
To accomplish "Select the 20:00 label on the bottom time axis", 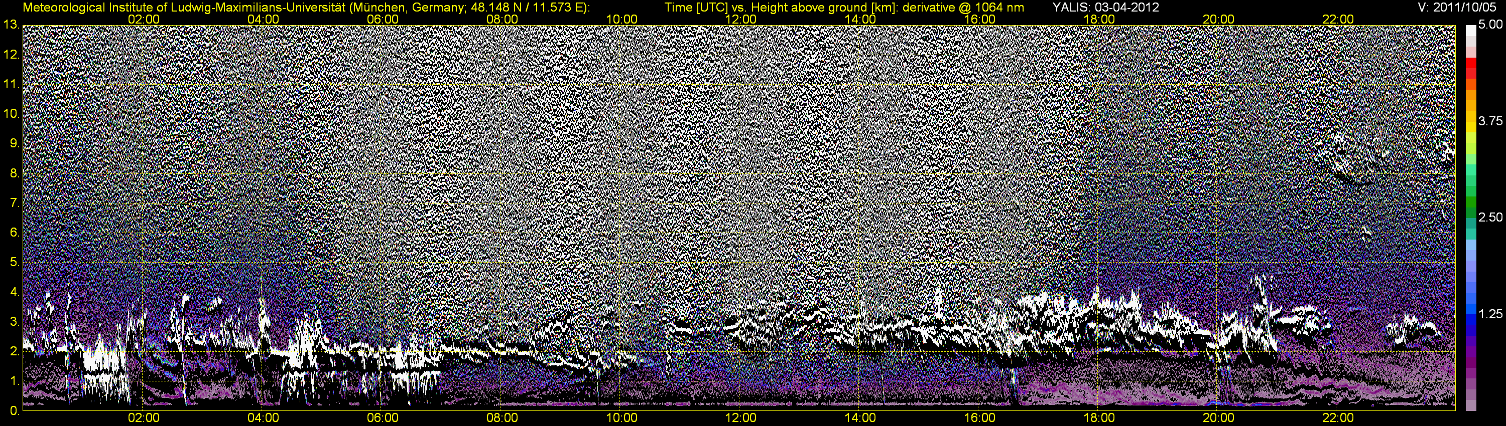I will (1218, 418).
